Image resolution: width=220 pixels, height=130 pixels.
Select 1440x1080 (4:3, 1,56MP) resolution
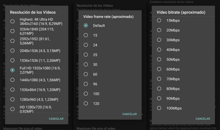pyautogui.click(x=12, y=80)
